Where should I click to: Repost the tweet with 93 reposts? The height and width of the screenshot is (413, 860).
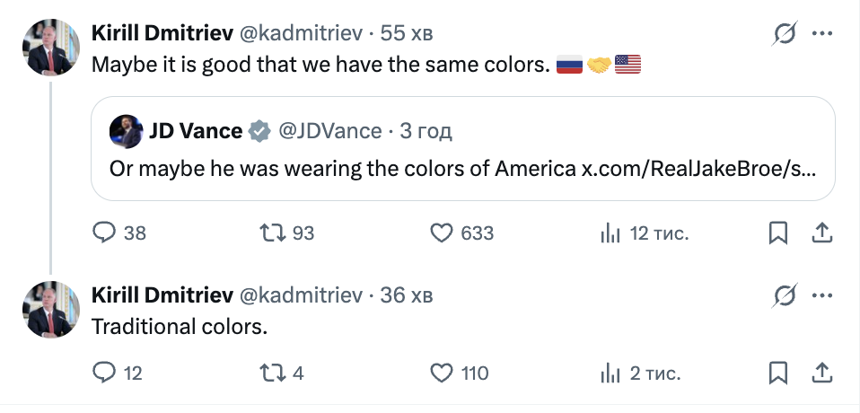point(271,233)
